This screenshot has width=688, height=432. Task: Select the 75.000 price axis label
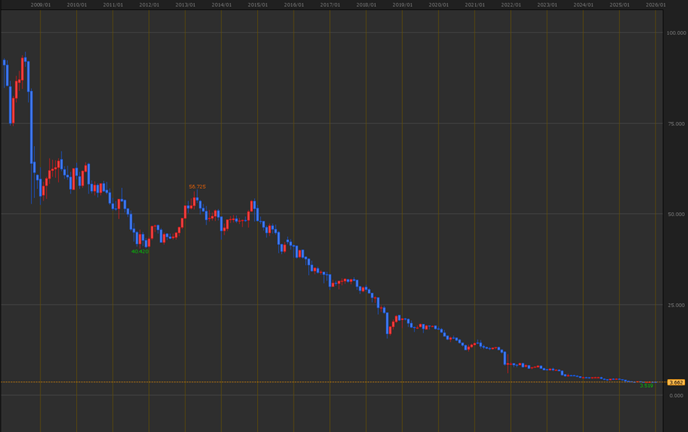click(676, 124)
